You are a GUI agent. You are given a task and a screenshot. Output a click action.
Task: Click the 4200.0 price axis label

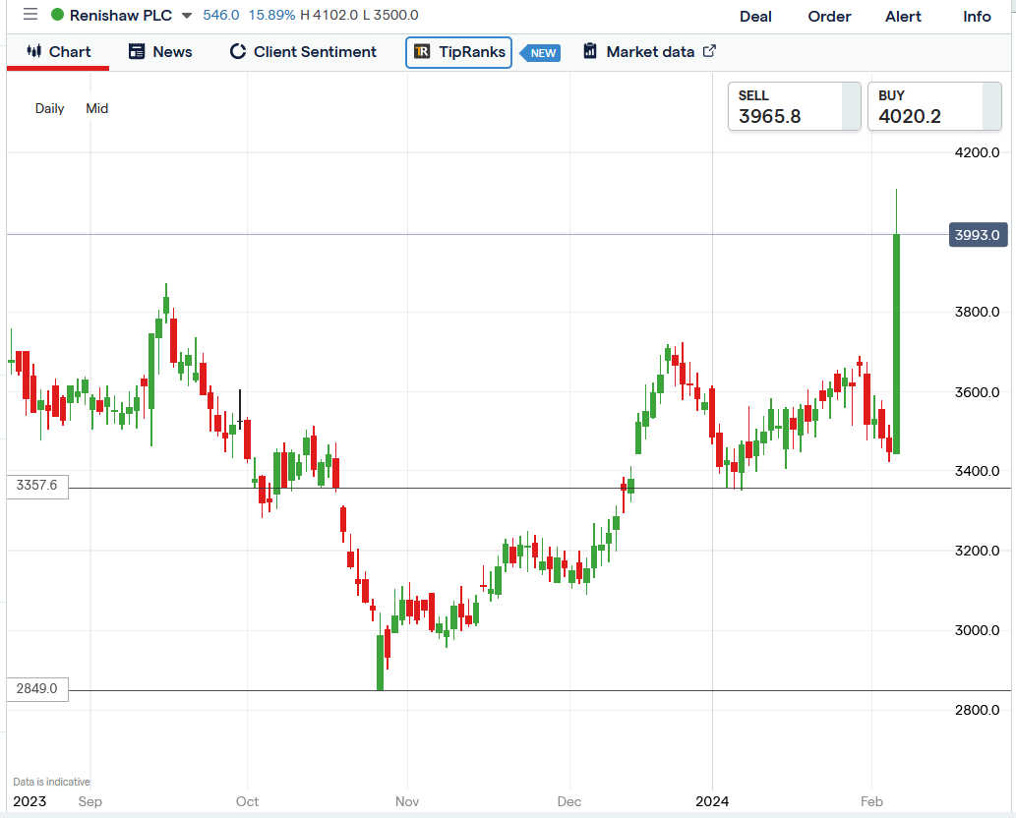(x=977, y=152)
